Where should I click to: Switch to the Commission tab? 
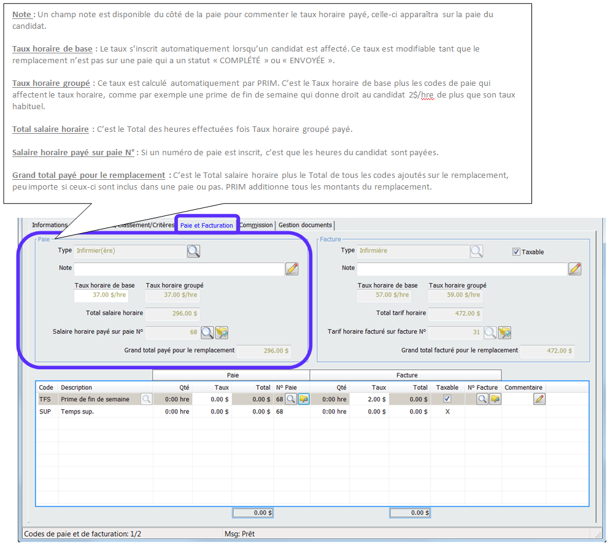[256, 225]
